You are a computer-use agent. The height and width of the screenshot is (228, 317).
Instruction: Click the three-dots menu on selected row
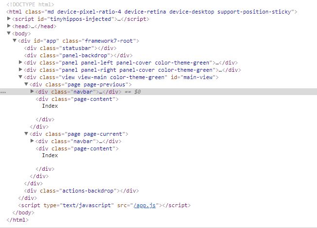(x=3, y=92)
